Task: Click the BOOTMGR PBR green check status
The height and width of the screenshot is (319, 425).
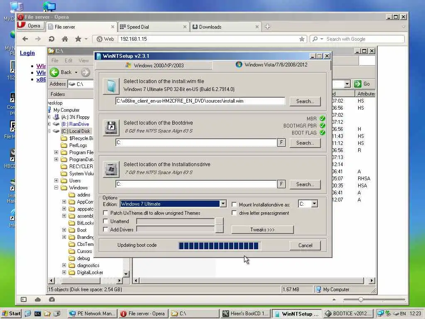Action: pyautogui.click(x=322, y=125)
